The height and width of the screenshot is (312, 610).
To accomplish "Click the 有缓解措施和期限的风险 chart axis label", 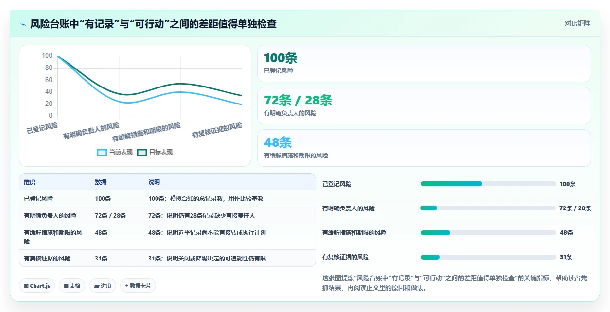I will 146,132.
